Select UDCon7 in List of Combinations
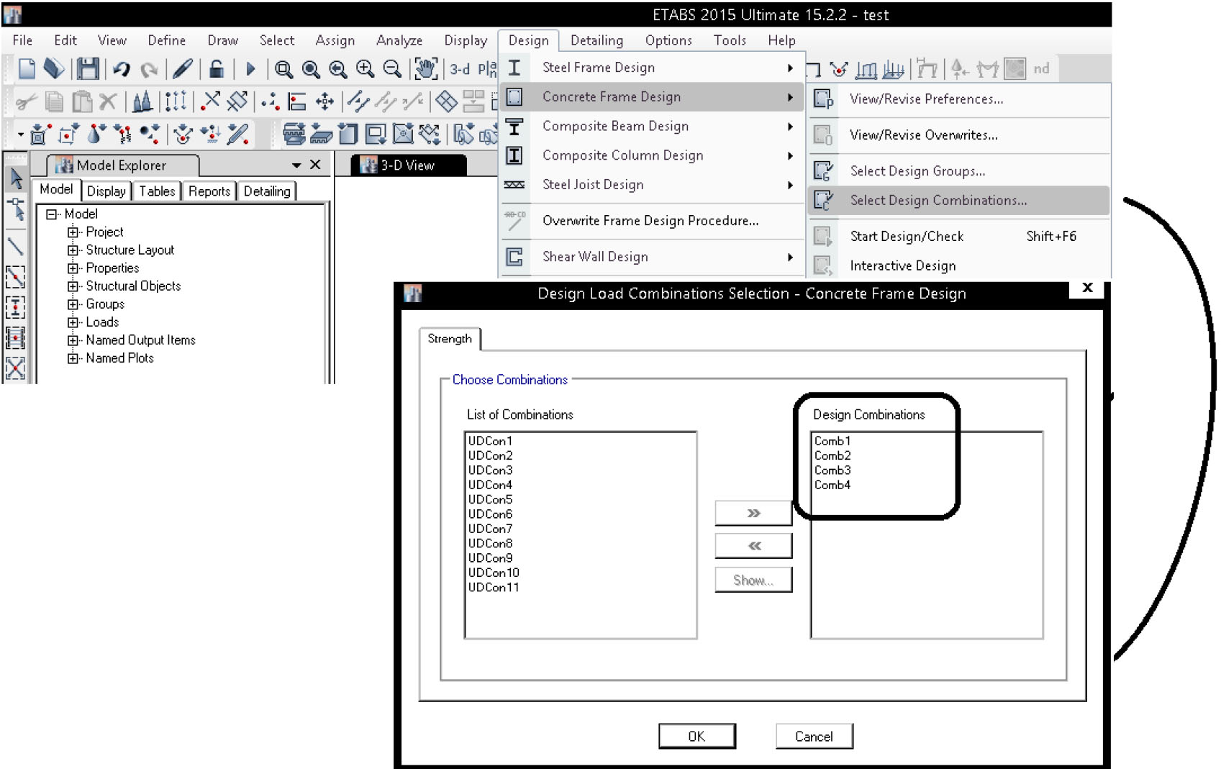 [490, 529]
